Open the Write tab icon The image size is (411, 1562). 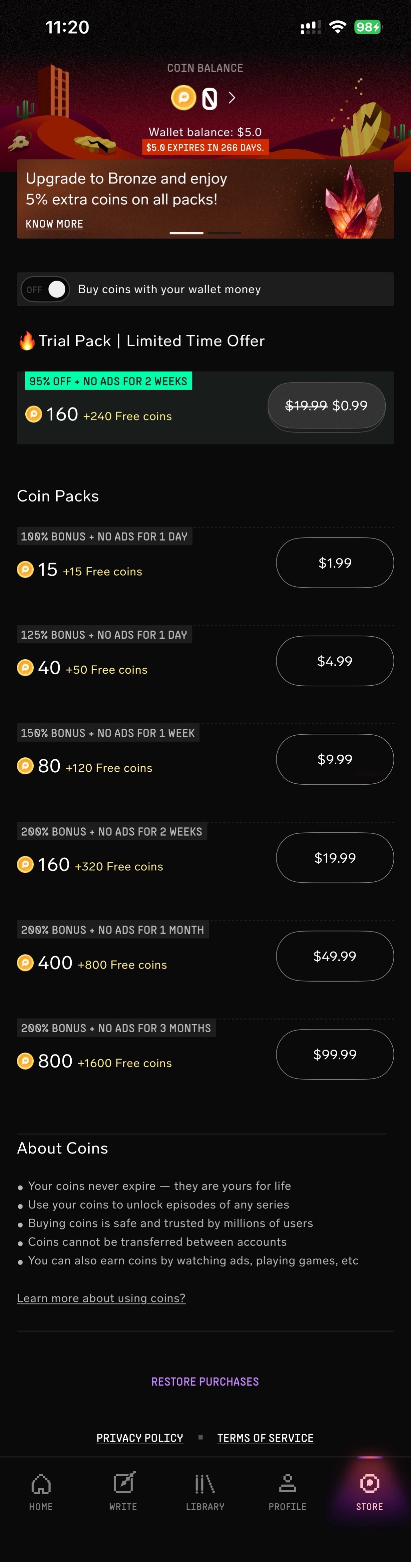123,1484
